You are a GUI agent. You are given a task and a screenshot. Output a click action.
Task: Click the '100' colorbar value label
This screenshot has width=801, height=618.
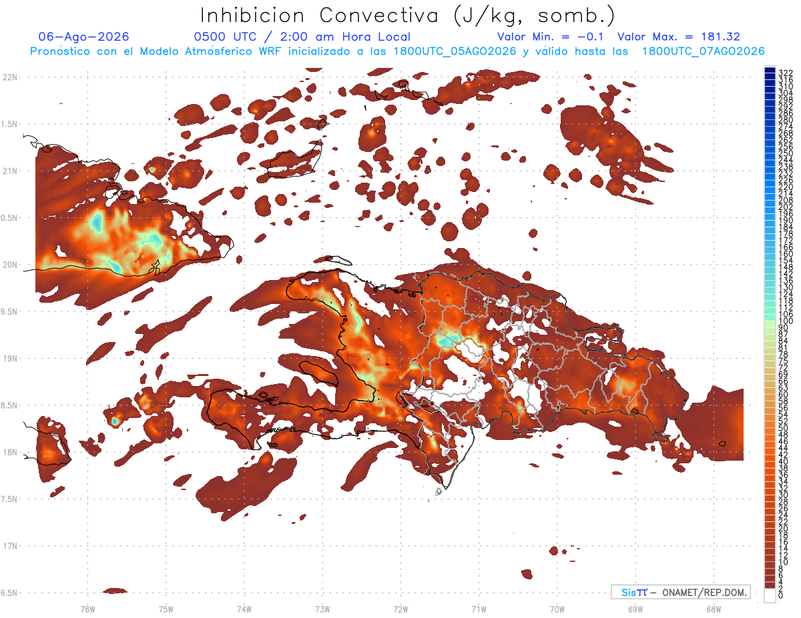click(x=785, y=321)
